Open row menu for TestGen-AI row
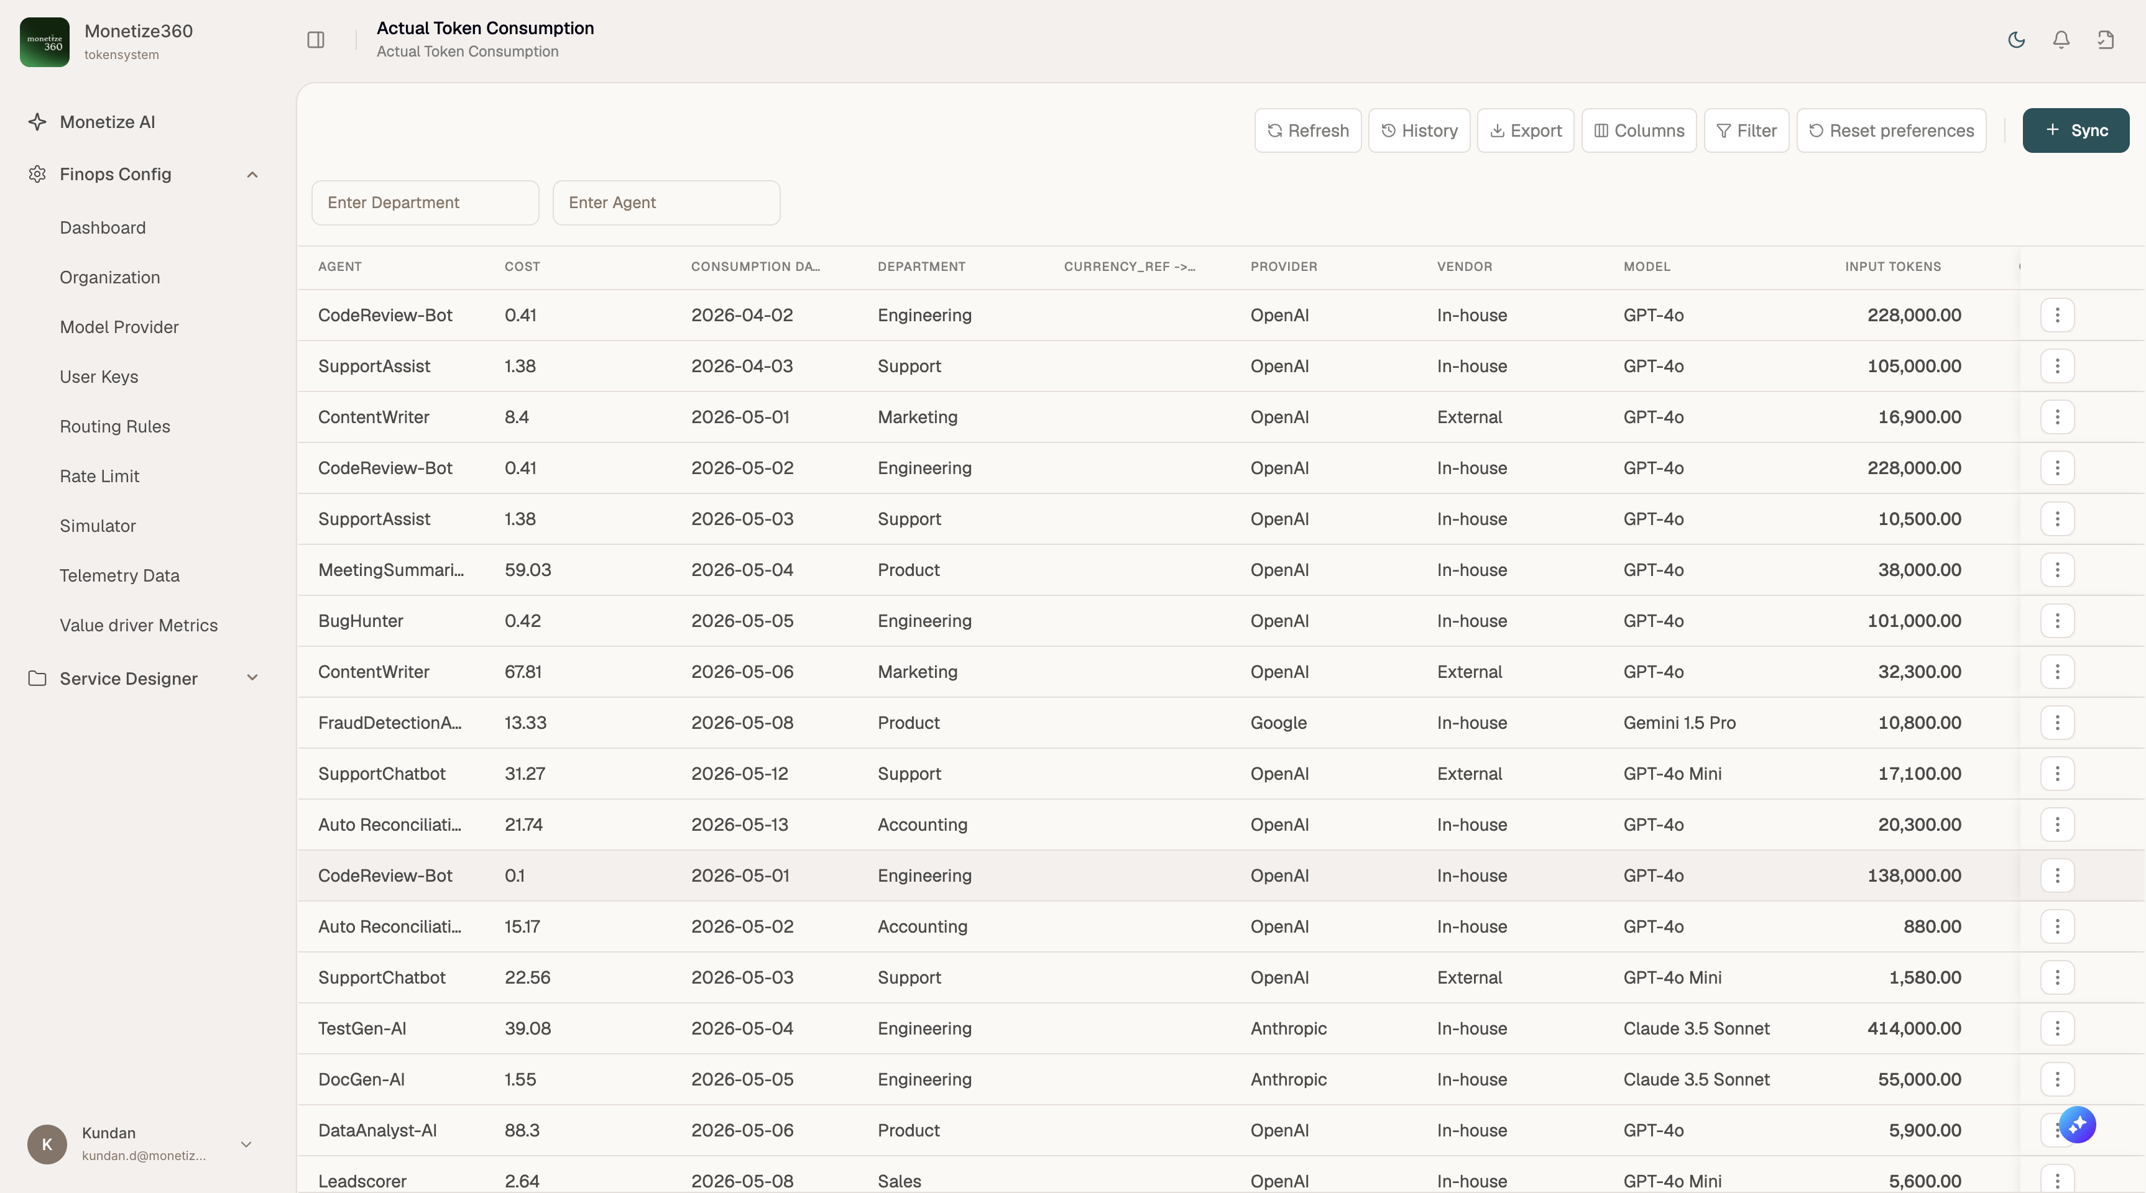 tap(2057, 1028)
